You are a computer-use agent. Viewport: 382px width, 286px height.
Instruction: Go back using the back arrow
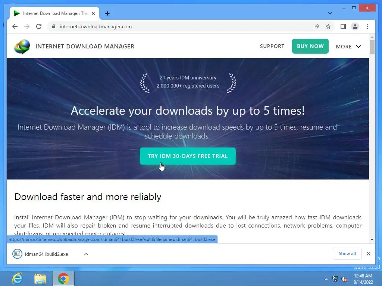(x=15, y=26)
